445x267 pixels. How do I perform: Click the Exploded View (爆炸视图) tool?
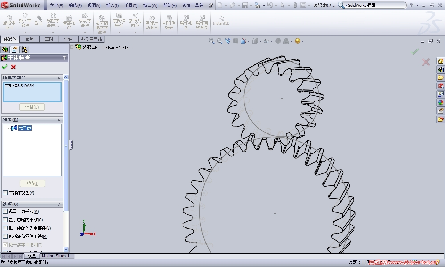coord(186,22)
